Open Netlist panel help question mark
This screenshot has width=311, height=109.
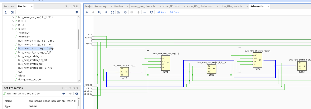point(66,7)
